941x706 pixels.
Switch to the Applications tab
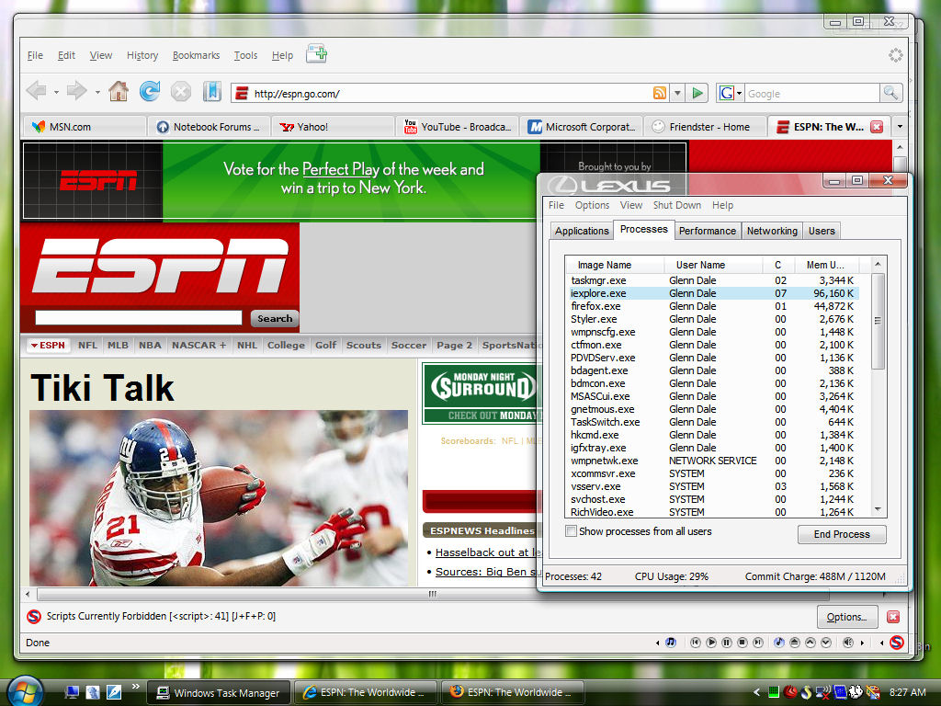pos(582,231)
